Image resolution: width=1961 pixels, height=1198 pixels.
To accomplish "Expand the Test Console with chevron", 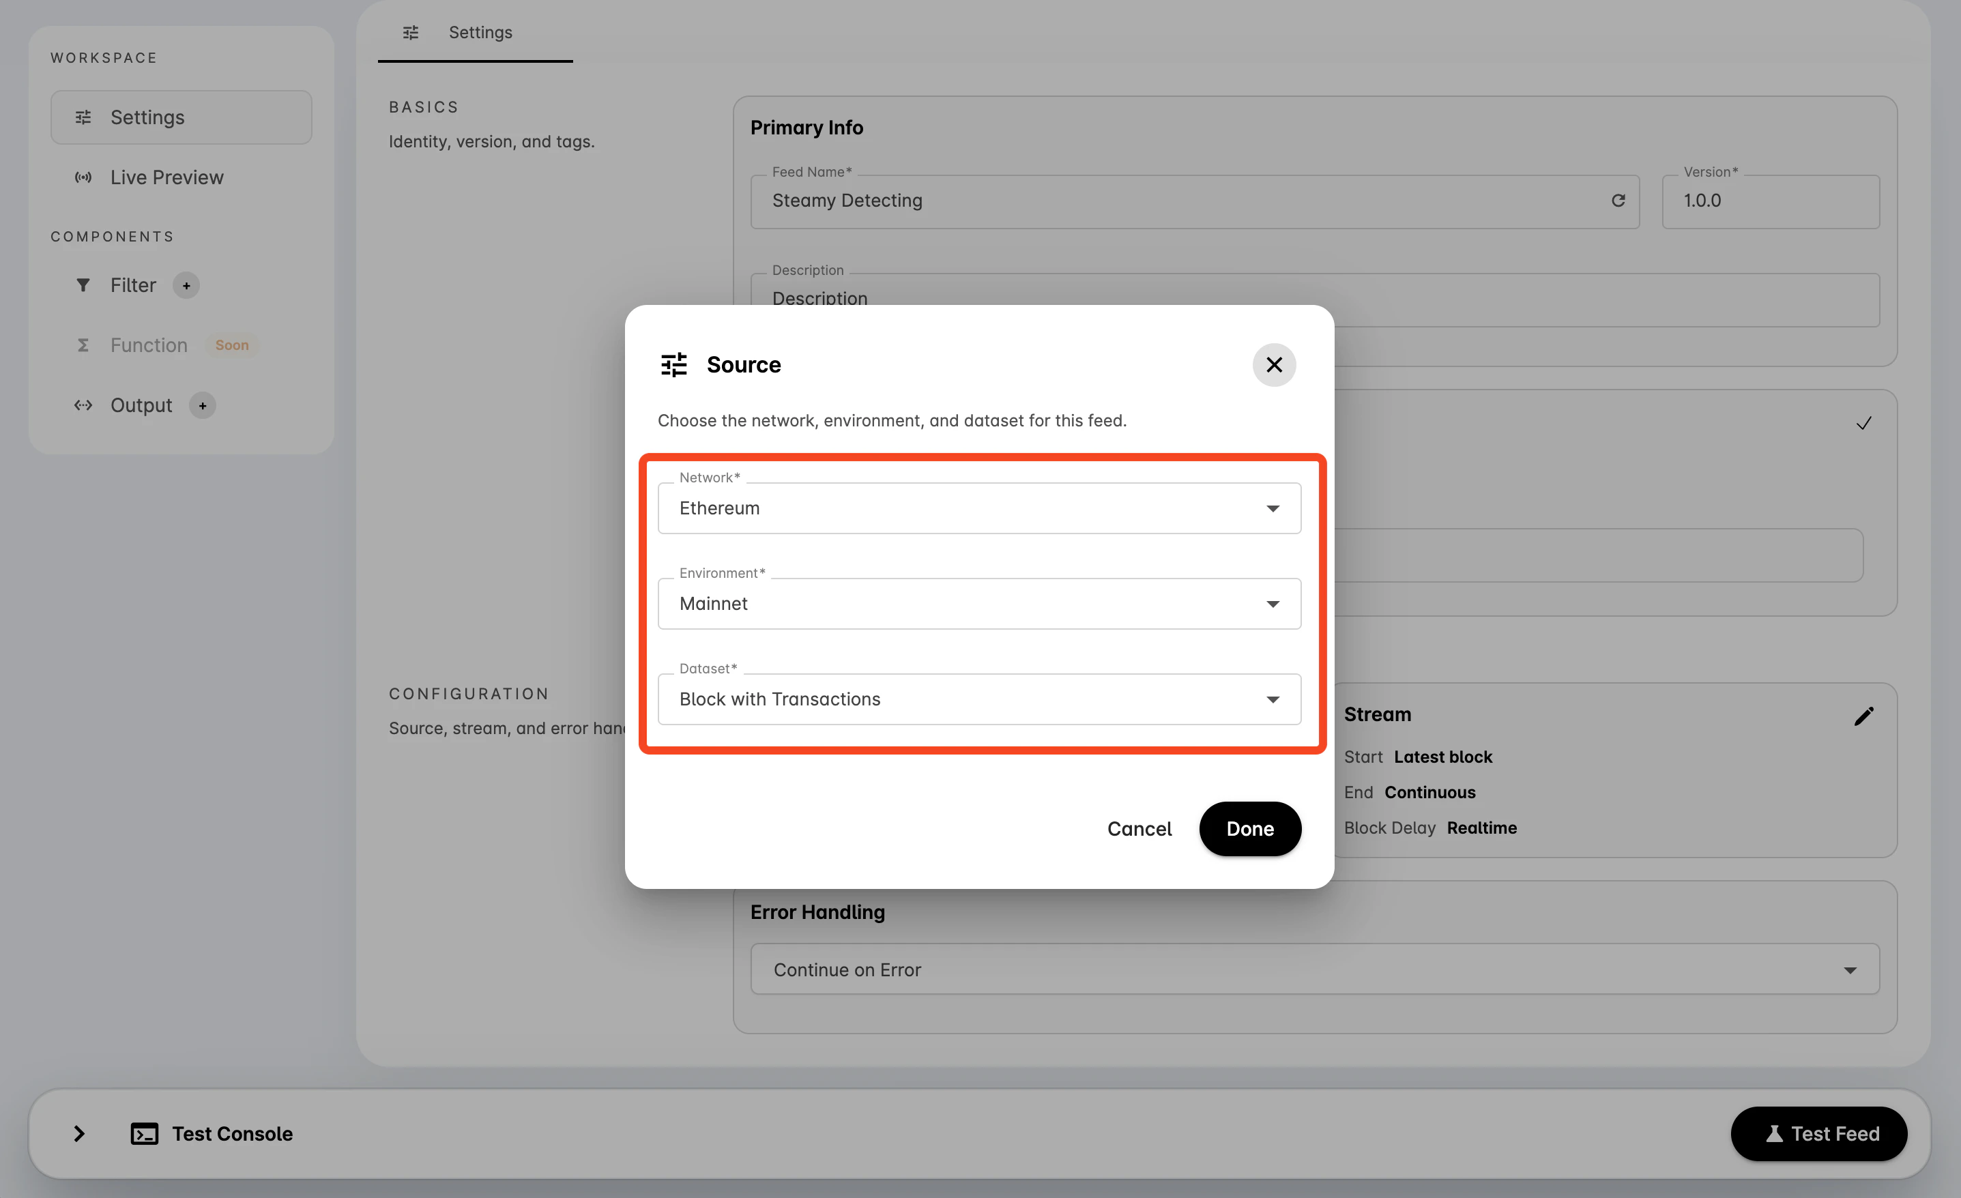I will tap(78, 1133).
